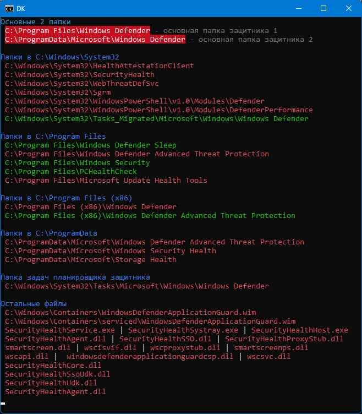Screen dimensions: 362x414
Task: Click the console app icon in title bar
Action: pyautogui.click(x=9, y=8)
